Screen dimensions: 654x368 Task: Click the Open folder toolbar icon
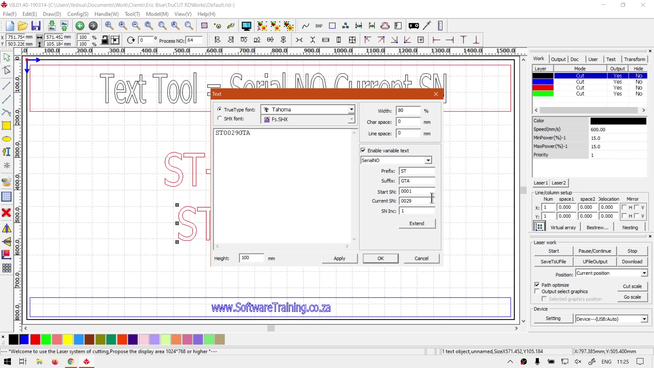[x=22, y=26]
